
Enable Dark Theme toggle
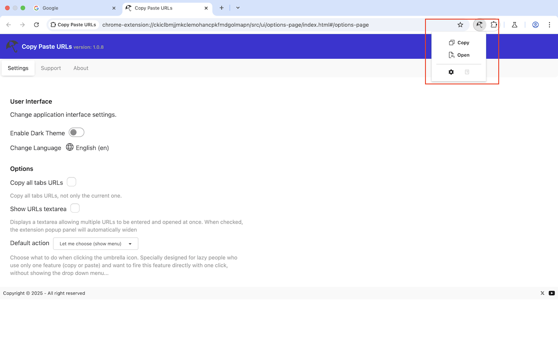click(76, 132)
